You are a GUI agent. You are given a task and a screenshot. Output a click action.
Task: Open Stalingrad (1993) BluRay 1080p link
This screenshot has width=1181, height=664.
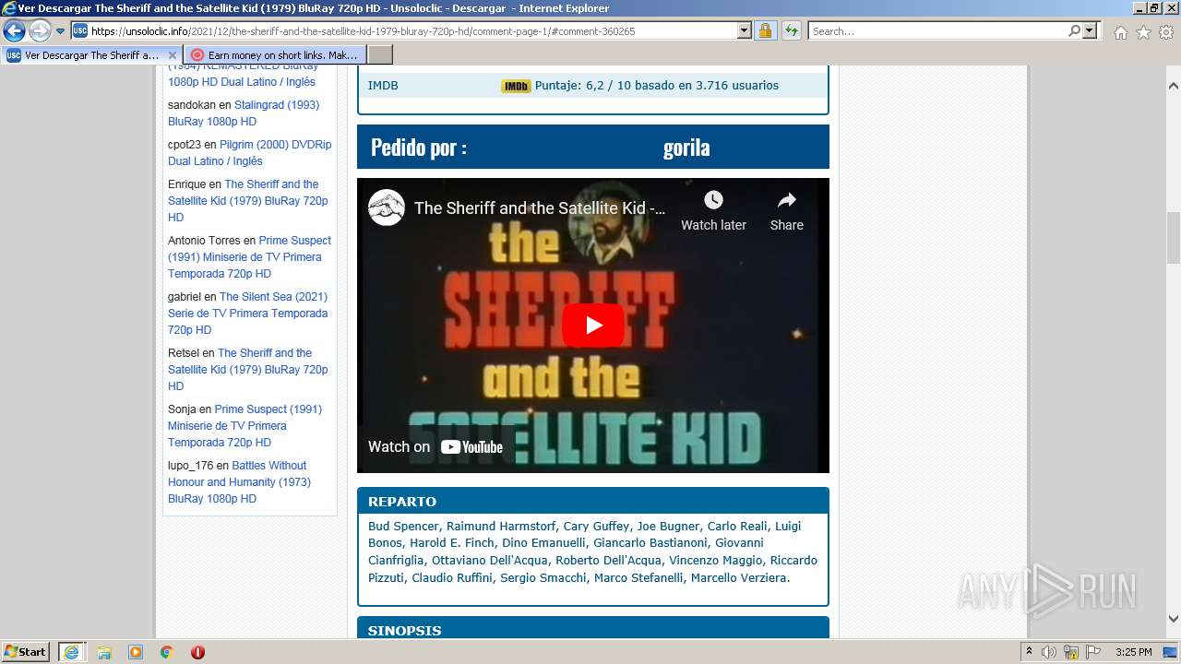pos(244,113)
